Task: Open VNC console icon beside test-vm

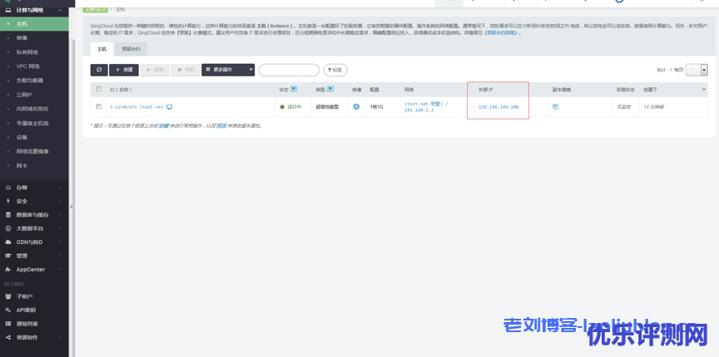Action: 169,107
